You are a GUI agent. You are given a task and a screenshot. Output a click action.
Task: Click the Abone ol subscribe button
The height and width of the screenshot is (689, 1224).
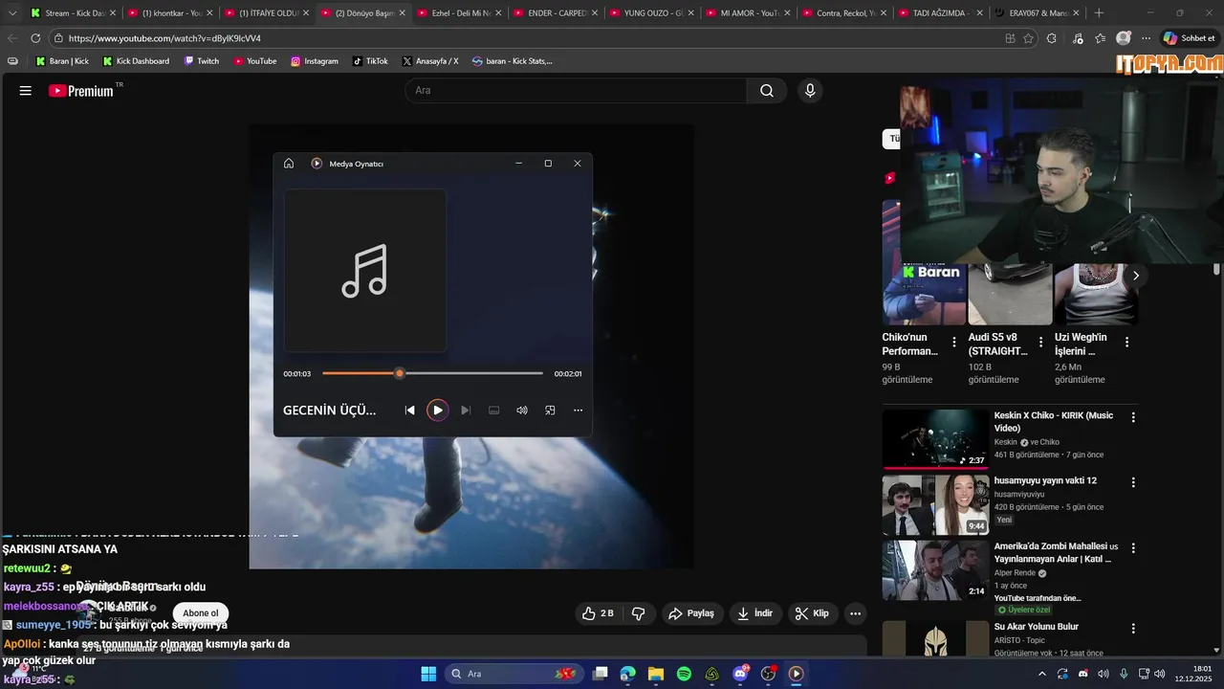201,613
